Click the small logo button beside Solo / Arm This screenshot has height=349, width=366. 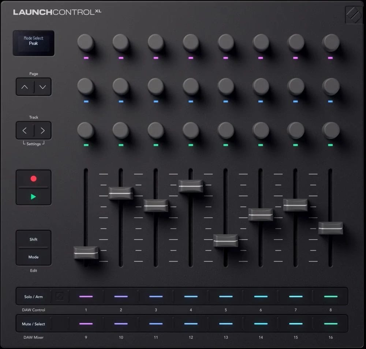click(60, 296)
